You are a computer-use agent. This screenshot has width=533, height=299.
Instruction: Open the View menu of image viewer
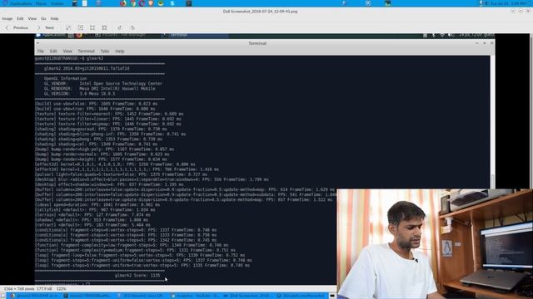click(x=32, y=18)
